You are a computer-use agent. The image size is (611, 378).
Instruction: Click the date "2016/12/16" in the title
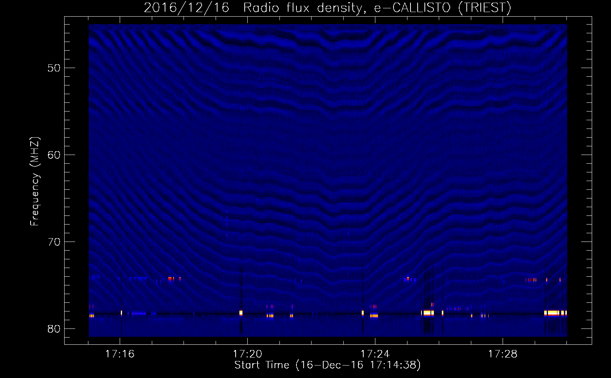(x=187, y=8)
